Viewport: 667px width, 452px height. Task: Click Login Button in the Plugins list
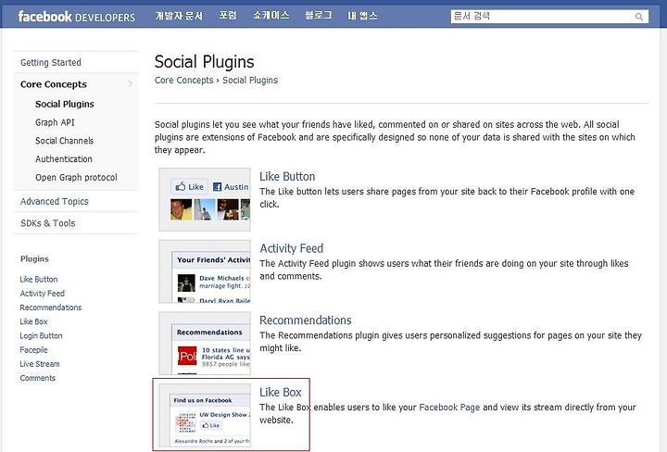click(x=41, y=335)
